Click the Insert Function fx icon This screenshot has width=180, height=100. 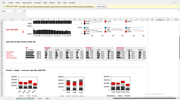pyautogui.click(x=24, y=11)
